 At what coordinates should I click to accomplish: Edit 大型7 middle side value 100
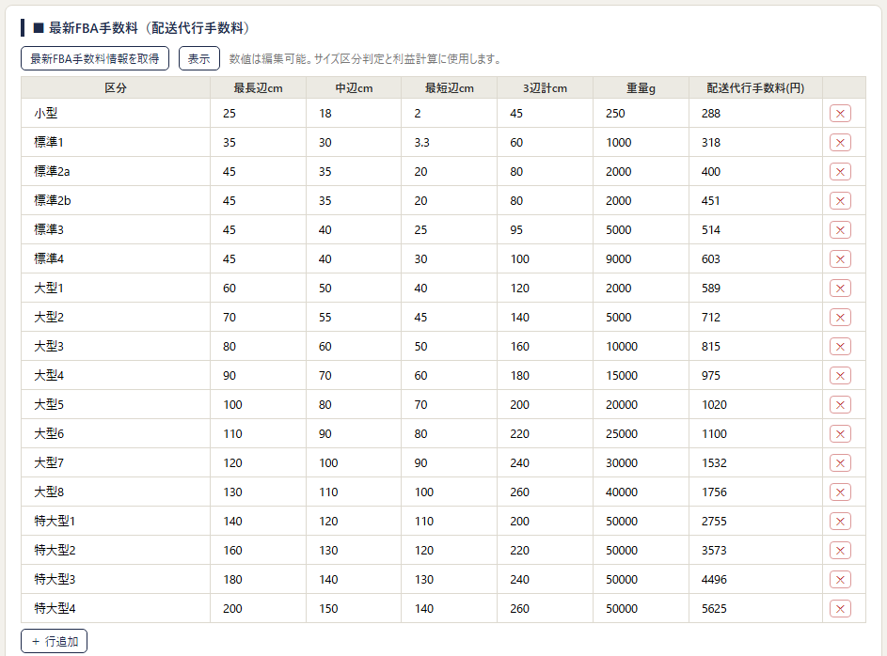[354, 462]
